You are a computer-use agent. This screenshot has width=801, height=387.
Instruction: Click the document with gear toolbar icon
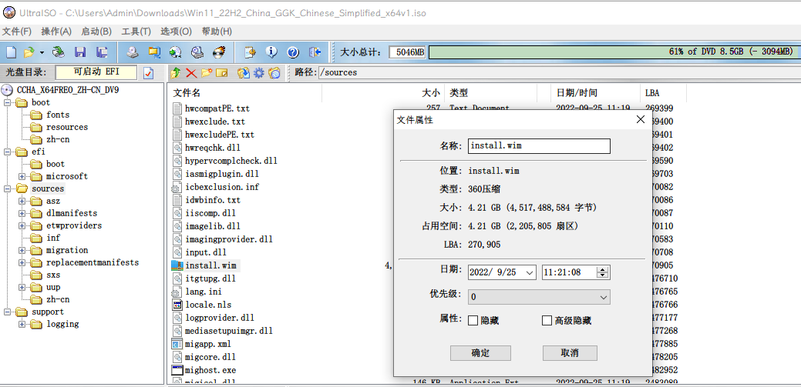250,52
